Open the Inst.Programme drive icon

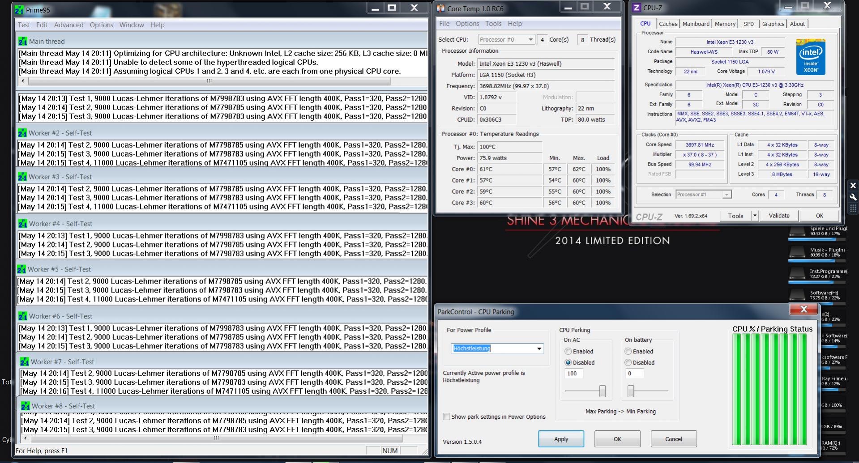pos(797,274)
